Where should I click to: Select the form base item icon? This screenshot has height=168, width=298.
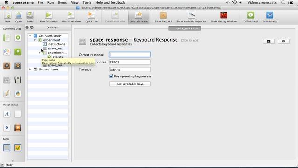(x=7, y=147)
